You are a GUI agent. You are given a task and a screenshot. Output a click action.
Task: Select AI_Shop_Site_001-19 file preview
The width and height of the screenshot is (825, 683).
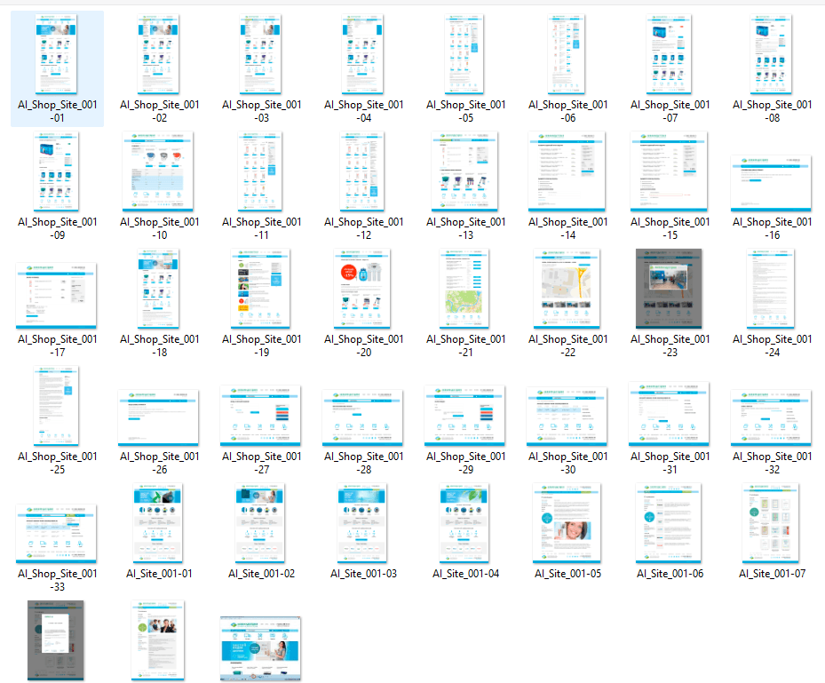click(x=260, y=289)
